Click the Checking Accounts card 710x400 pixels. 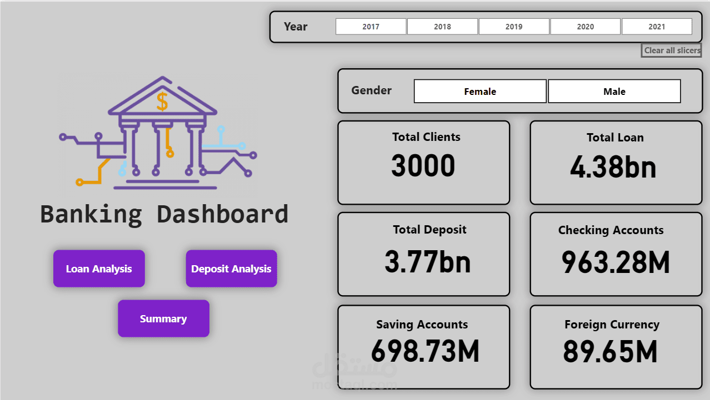click(615, 254)
